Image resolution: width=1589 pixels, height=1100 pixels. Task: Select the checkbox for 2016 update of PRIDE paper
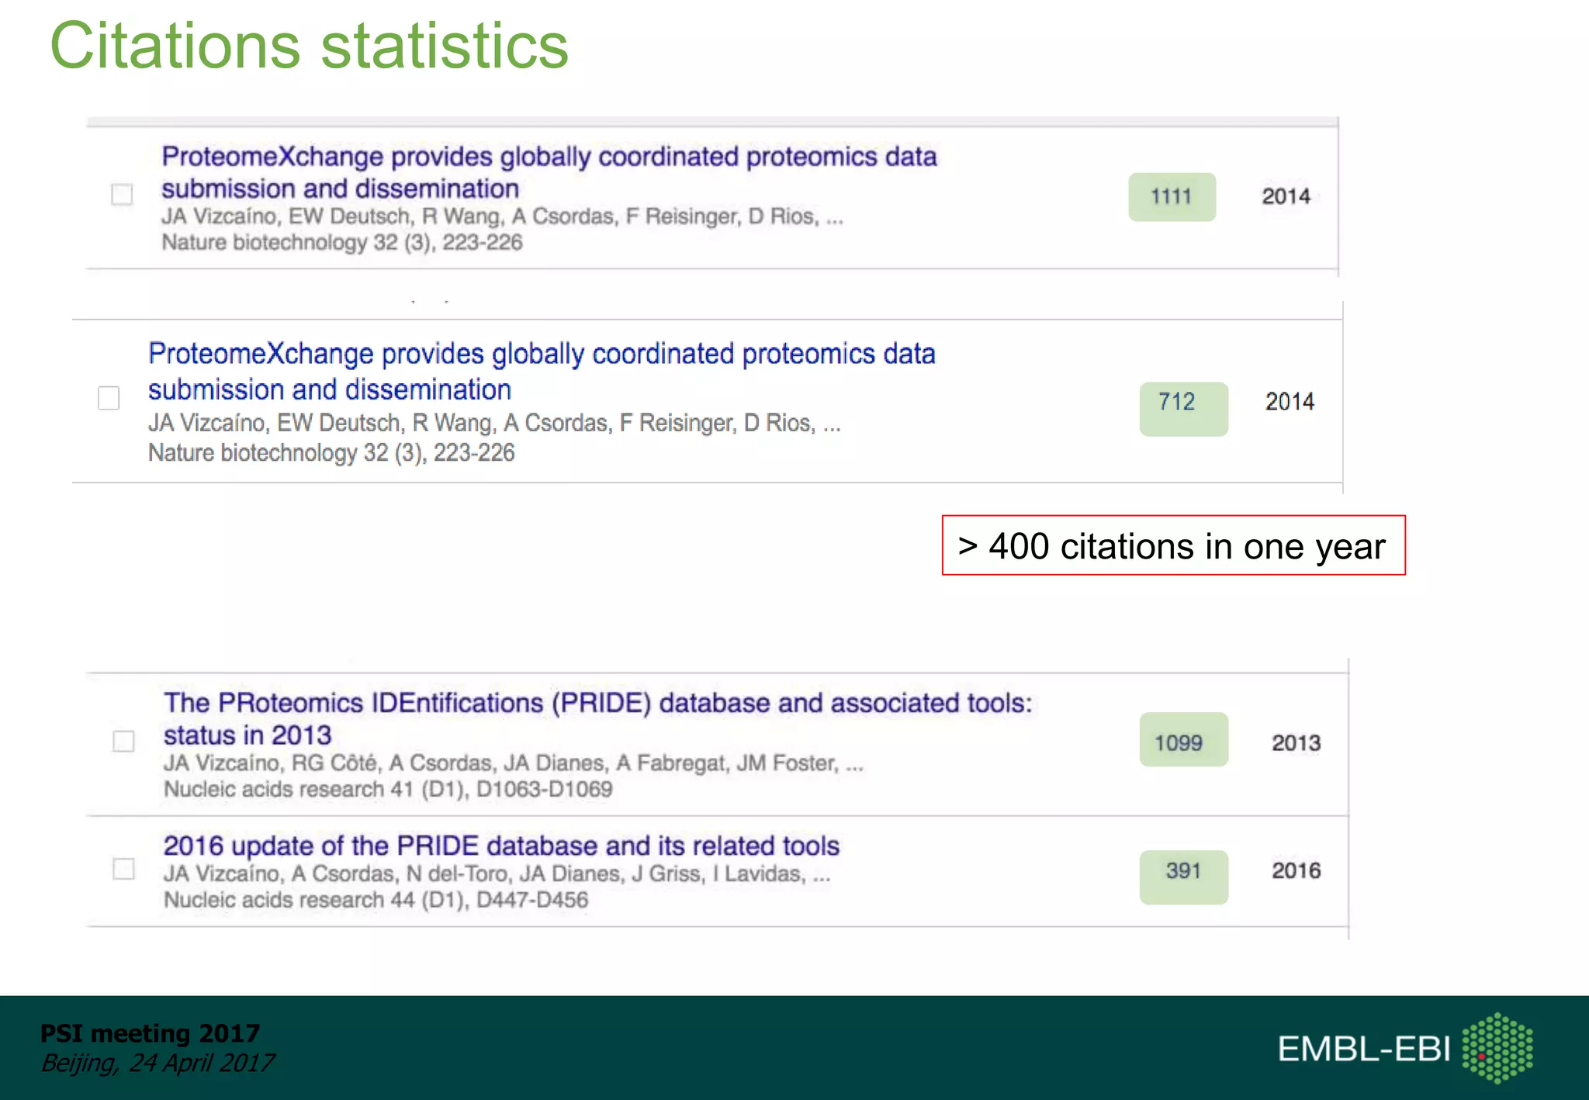coord(123,868)
